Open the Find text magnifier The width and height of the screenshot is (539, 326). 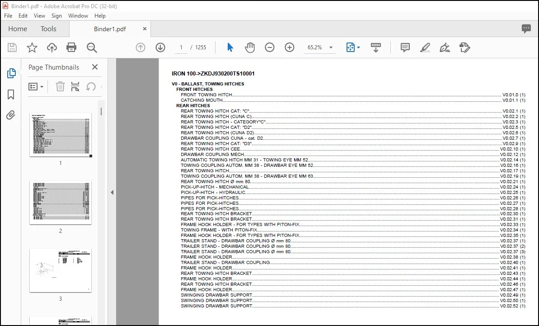click(92, 47)
